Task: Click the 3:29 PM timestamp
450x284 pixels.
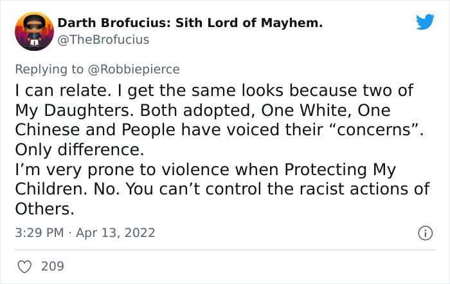Action: [39, 232]
